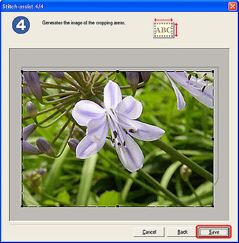
Task: Click the red vertical arrow beside ABC
Action: (x=176, y=30)
